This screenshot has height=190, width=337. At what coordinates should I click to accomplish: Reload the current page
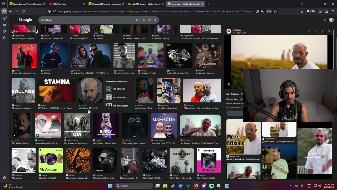pos(23,11)
